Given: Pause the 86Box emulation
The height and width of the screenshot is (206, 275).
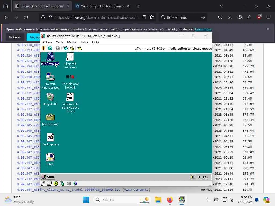Looking at the screenshot, I should pos(44,48).
